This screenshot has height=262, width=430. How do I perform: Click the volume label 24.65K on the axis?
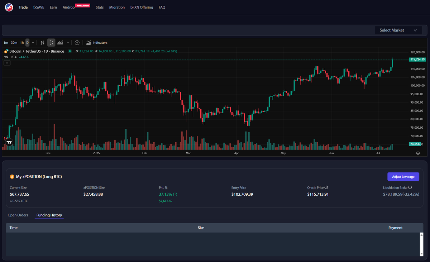[415, 144]
